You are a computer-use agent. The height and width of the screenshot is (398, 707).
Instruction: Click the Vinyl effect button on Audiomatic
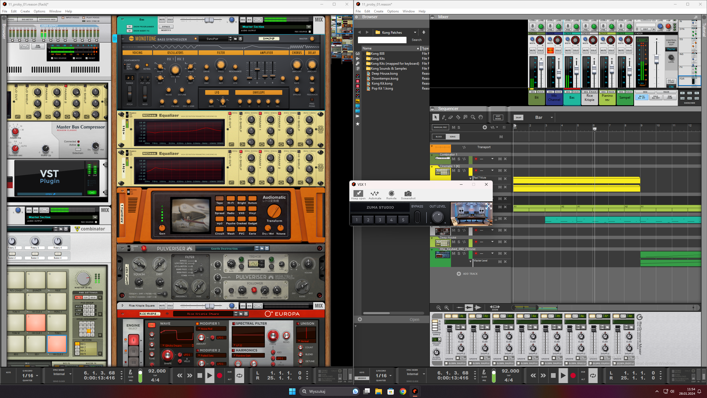tap(252, 208)
